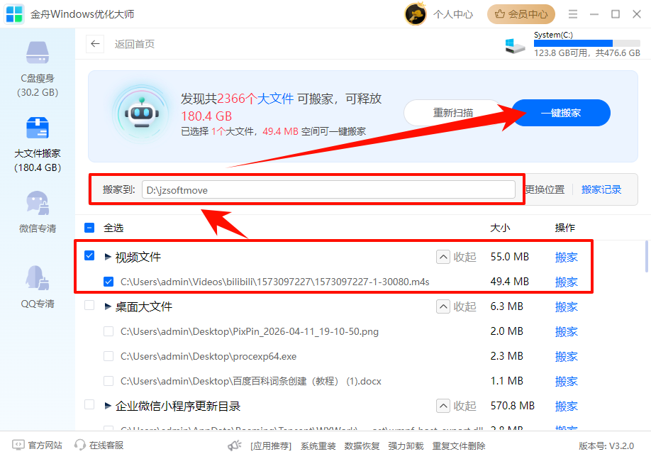Click the 570.8 MB size value

[512, 406]
